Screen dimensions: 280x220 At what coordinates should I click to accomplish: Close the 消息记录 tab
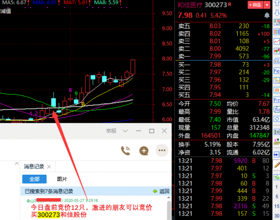click(49, 167)
